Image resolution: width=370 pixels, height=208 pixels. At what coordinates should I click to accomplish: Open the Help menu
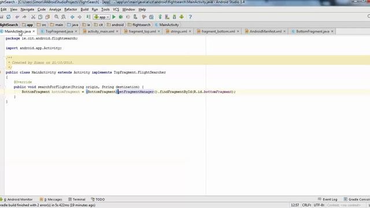click(142, 9)
